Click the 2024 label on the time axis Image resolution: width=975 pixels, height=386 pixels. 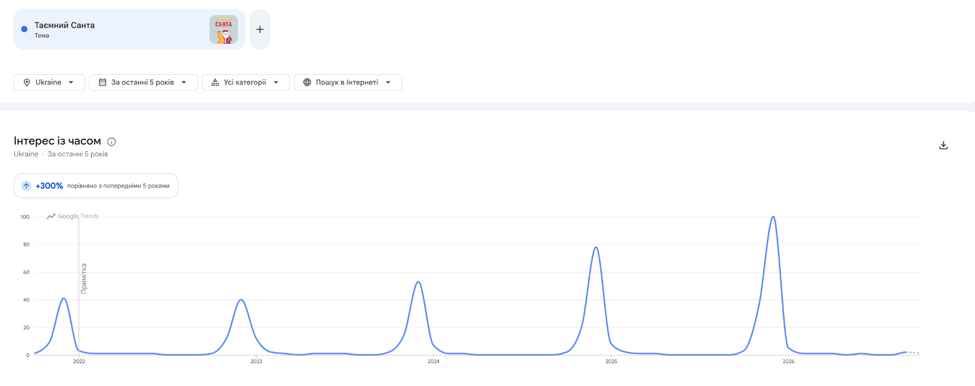(433, 361)
